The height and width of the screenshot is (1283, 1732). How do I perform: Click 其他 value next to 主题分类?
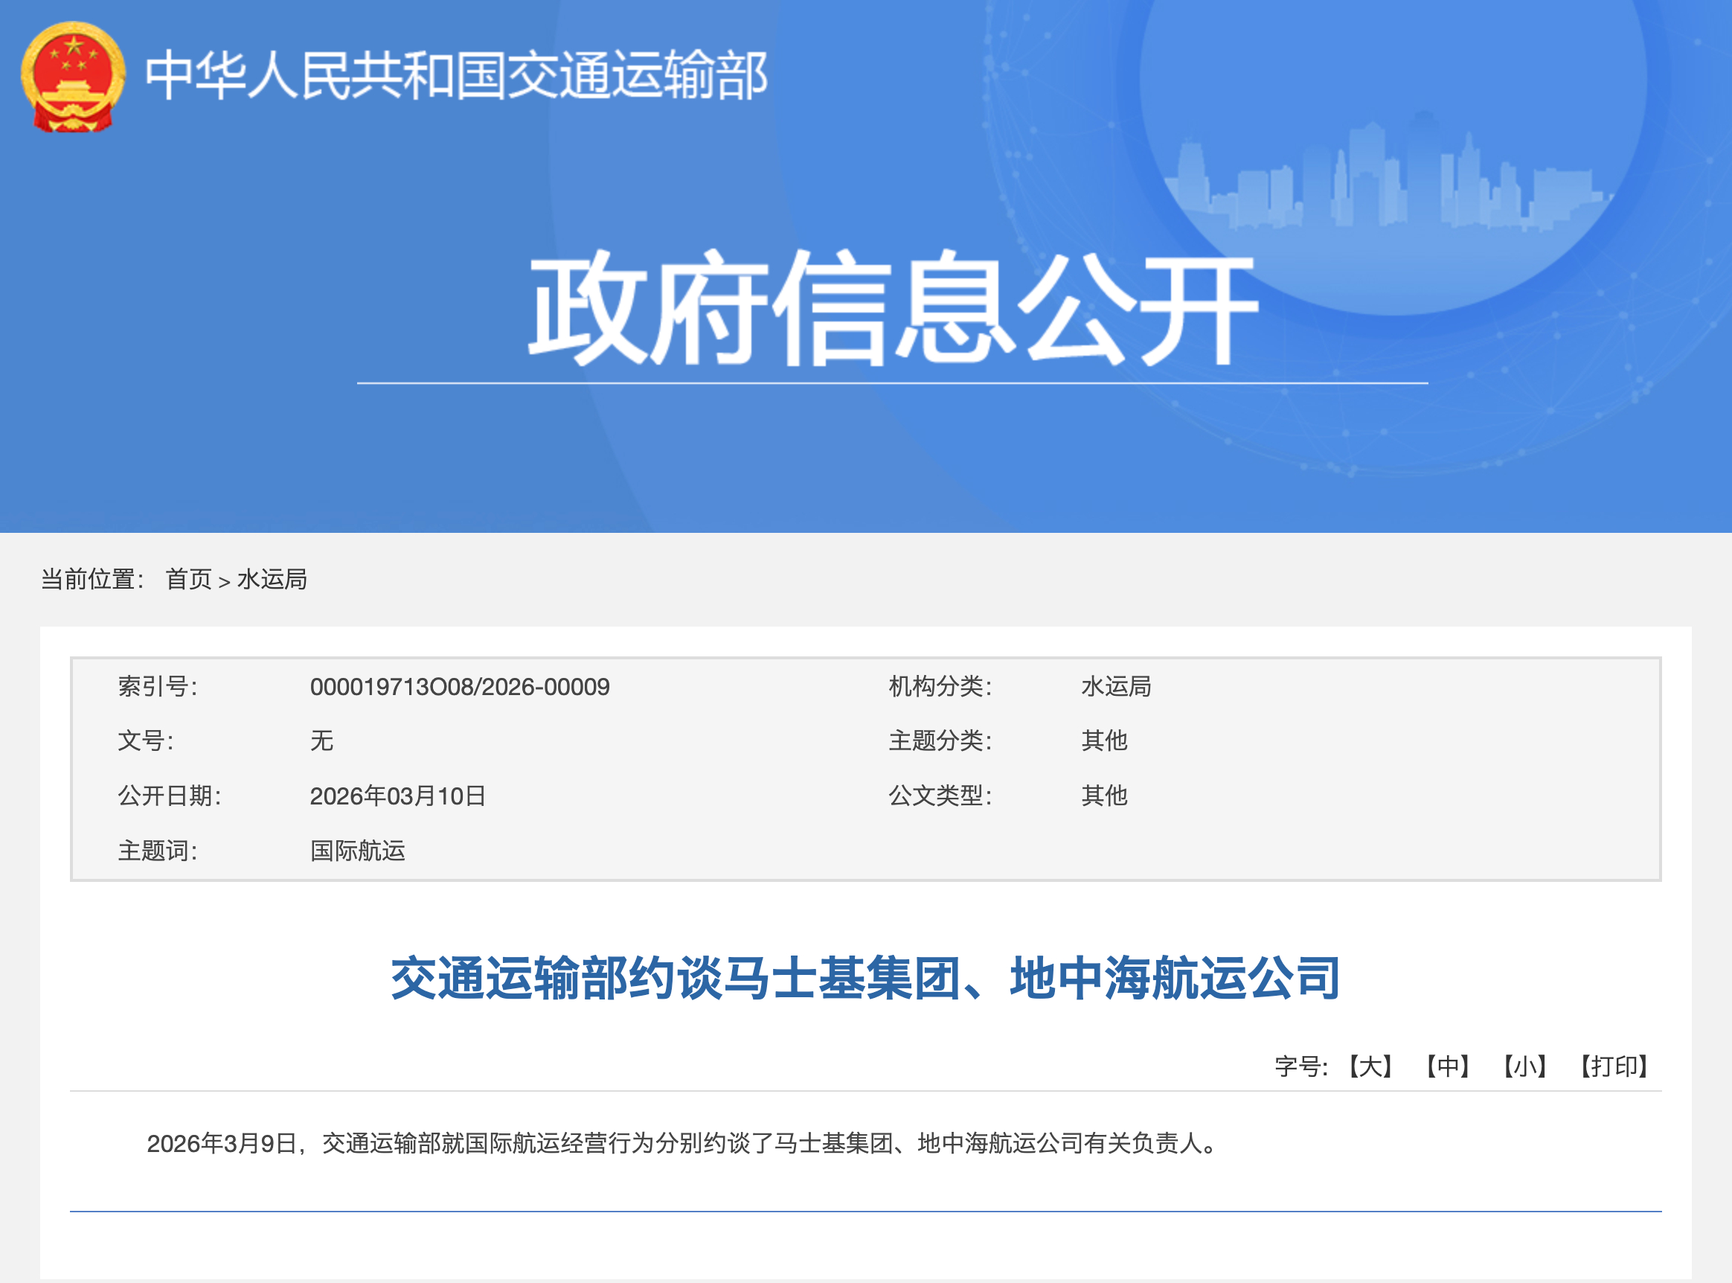tap(1104, 741)
